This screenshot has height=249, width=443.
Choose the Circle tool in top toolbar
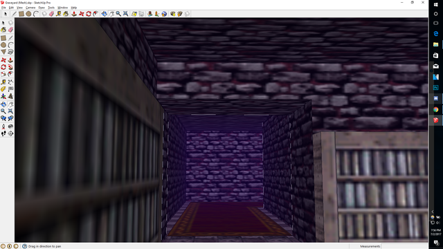tap(28, 14)
